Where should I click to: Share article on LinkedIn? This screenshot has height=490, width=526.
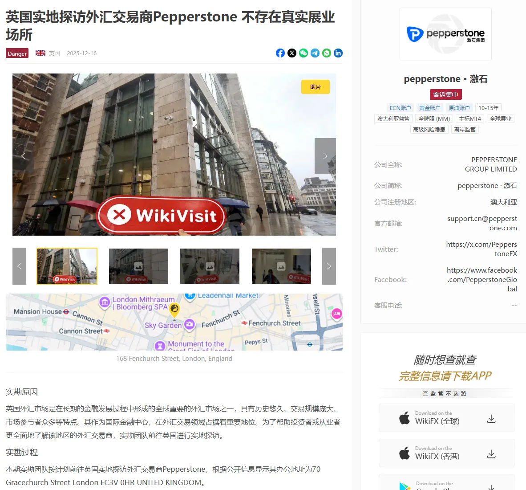tap(338, 53)
